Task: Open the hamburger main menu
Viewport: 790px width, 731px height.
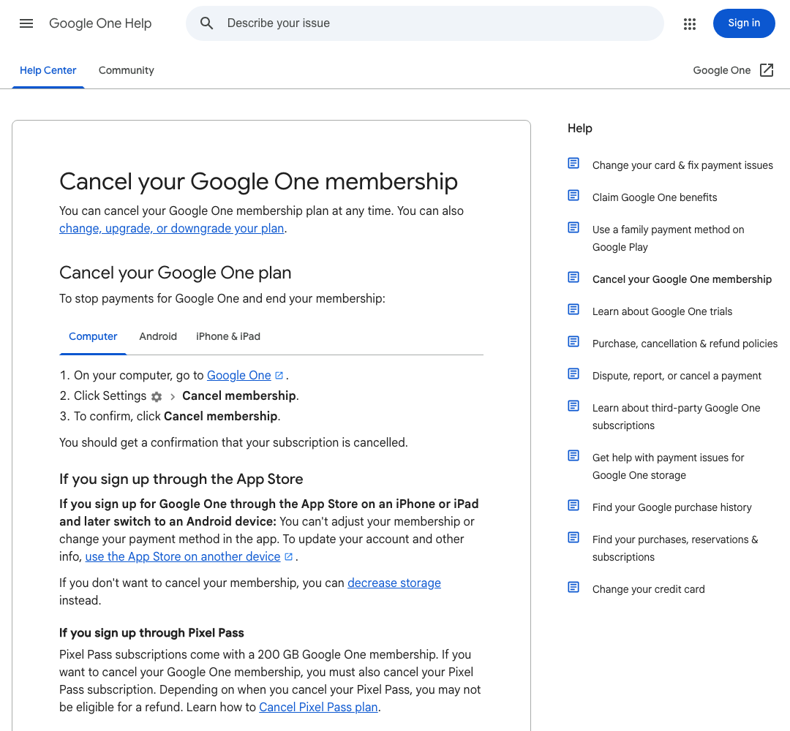Action: pos(26,23)
